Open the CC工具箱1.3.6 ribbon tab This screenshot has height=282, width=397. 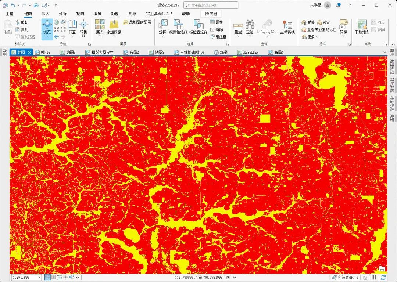point(159,14)
